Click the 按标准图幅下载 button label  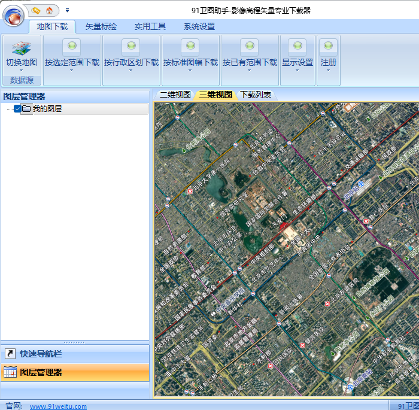coord(190,62)
